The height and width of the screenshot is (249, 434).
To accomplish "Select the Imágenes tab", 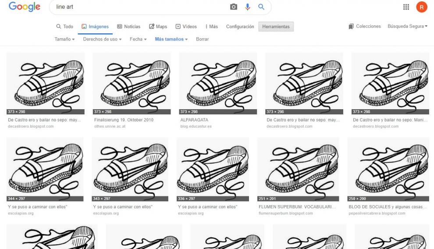I will [x=95, y=27].
